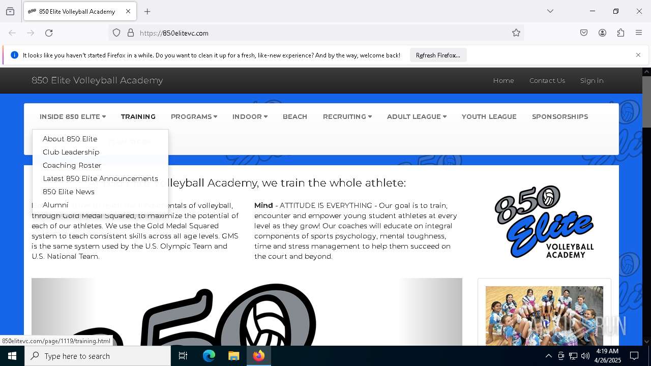Open the TRAINING menu item
The width and height of the screenshot is (651, 366).
(x=138, y=116)
